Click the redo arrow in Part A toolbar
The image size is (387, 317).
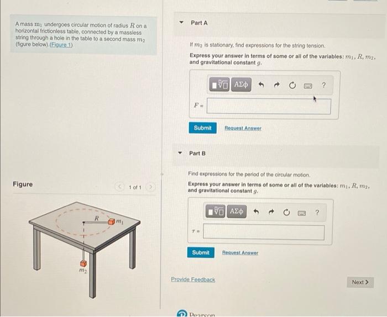pyautogui.click(x=276, y=85)
